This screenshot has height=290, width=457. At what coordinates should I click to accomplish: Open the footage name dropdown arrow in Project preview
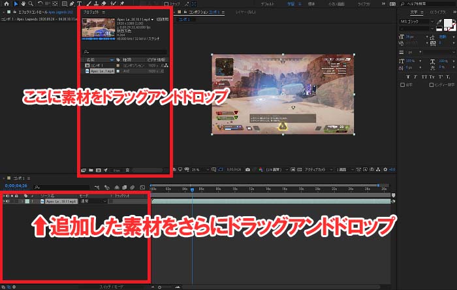point(152,20)
